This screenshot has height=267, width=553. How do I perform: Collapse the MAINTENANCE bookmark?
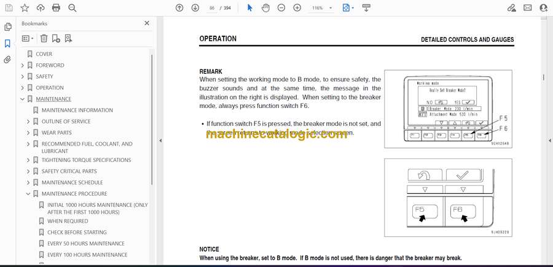pyautogui.click(x=23, y=99)
